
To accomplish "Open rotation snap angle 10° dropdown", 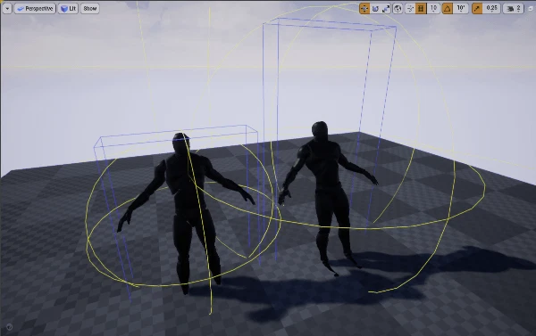I will click(461, 9).
